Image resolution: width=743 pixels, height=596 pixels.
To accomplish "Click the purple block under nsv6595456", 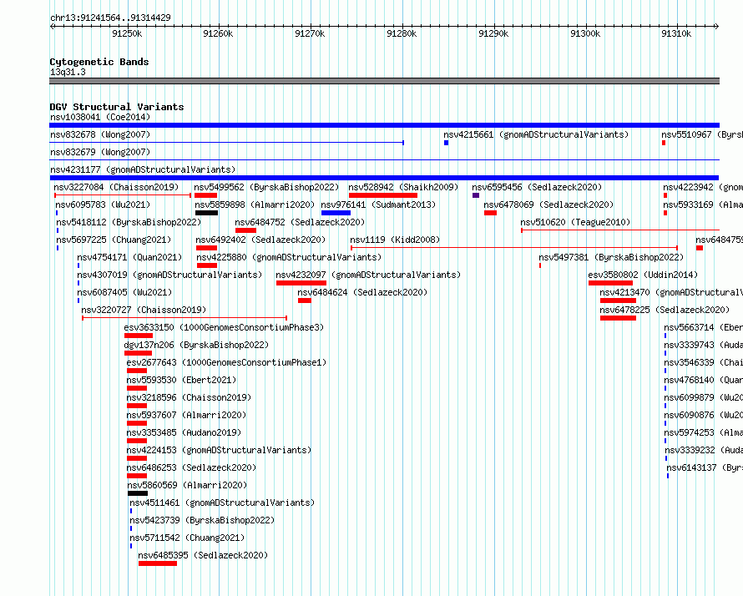I will 476,195.
